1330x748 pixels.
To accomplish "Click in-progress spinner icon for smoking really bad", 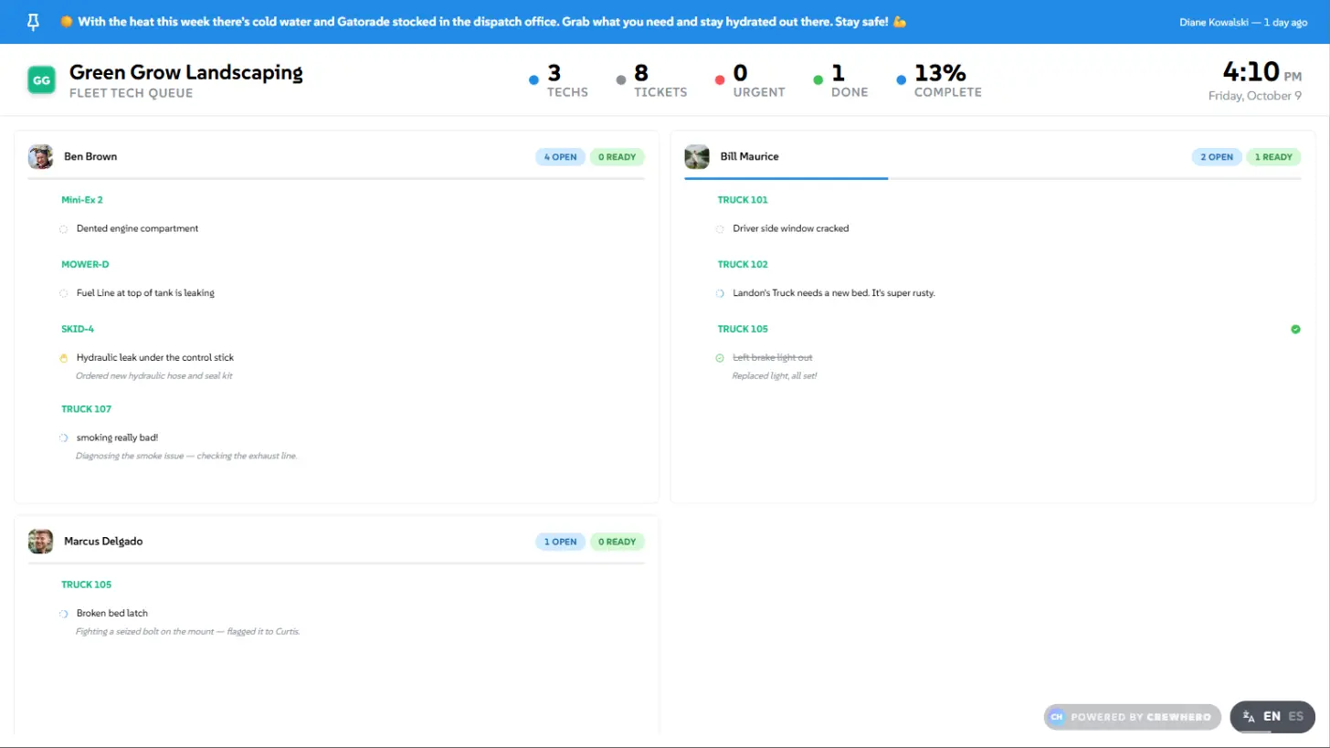I will pyautogui.click(x=64, y=438).
